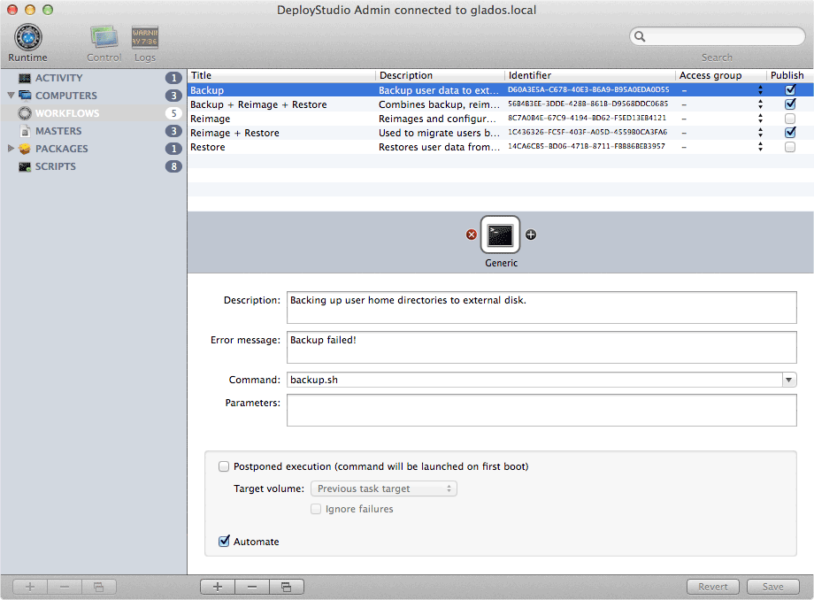
Task: Click the duplicate workflow button icon
Action: pos(287,587)
